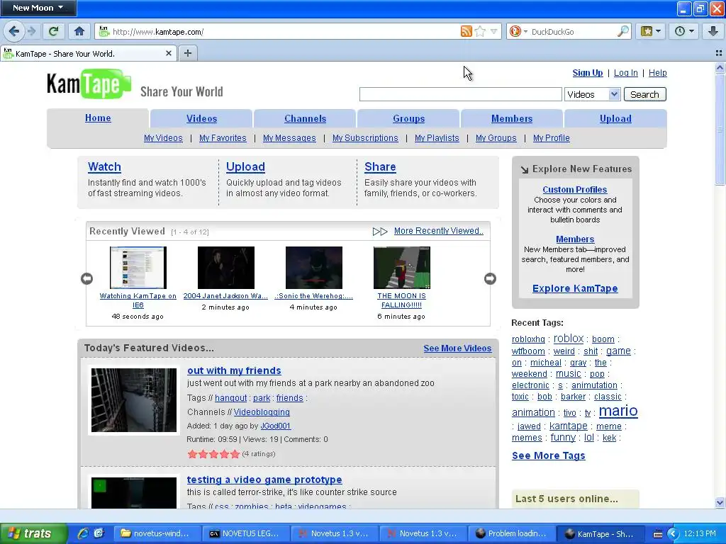
Task: Open the trats Start button
Action: click(33, 533)
